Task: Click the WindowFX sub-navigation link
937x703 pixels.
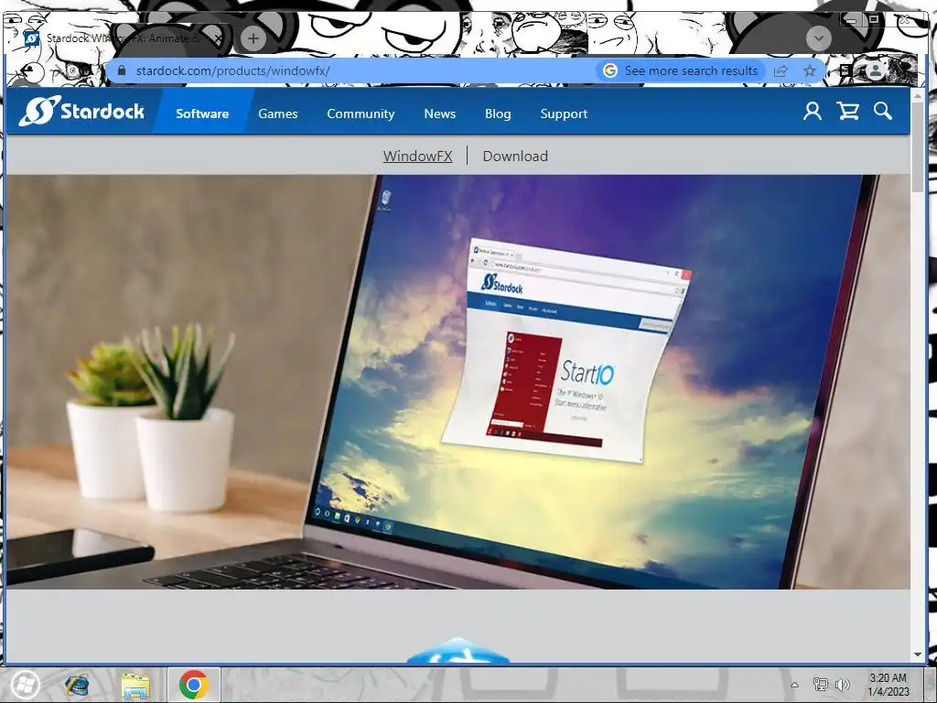Action: (417, 156)
